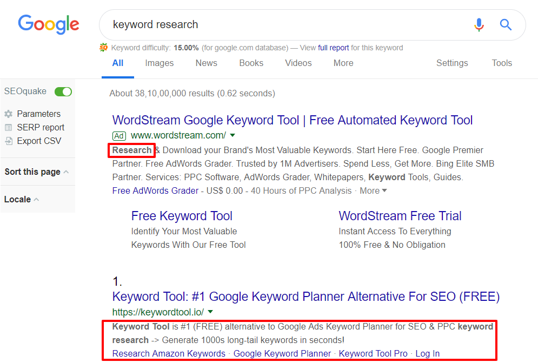Click the Export CSV option

pos(39,141)
